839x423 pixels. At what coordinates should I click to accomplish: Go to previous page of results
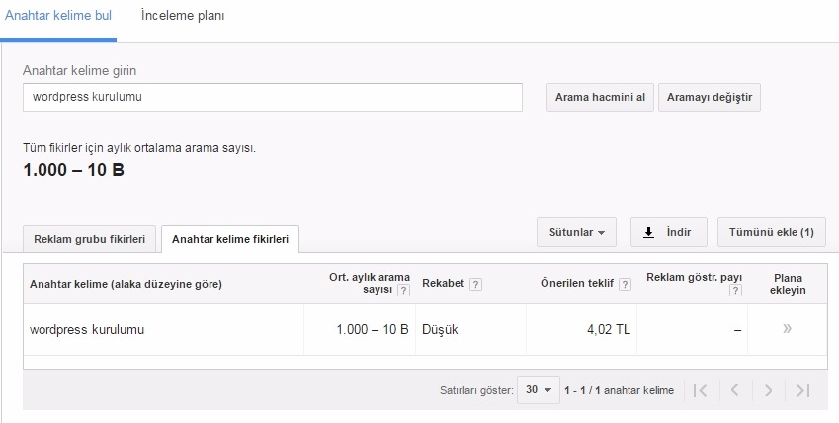click(734, 390)
